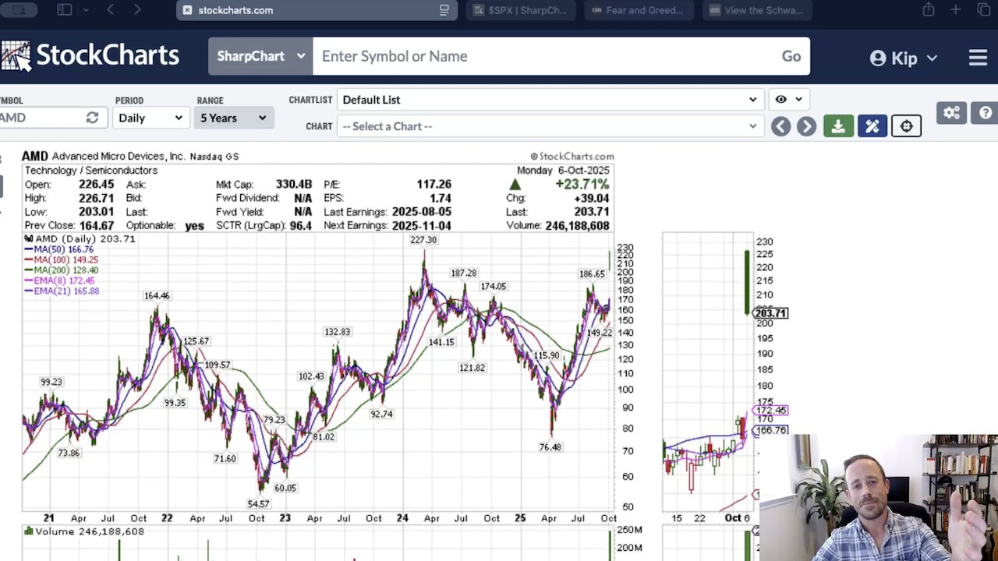998x561 pixels.
Task: Click the StockCharts logo icon
Action: click(16, 55)
